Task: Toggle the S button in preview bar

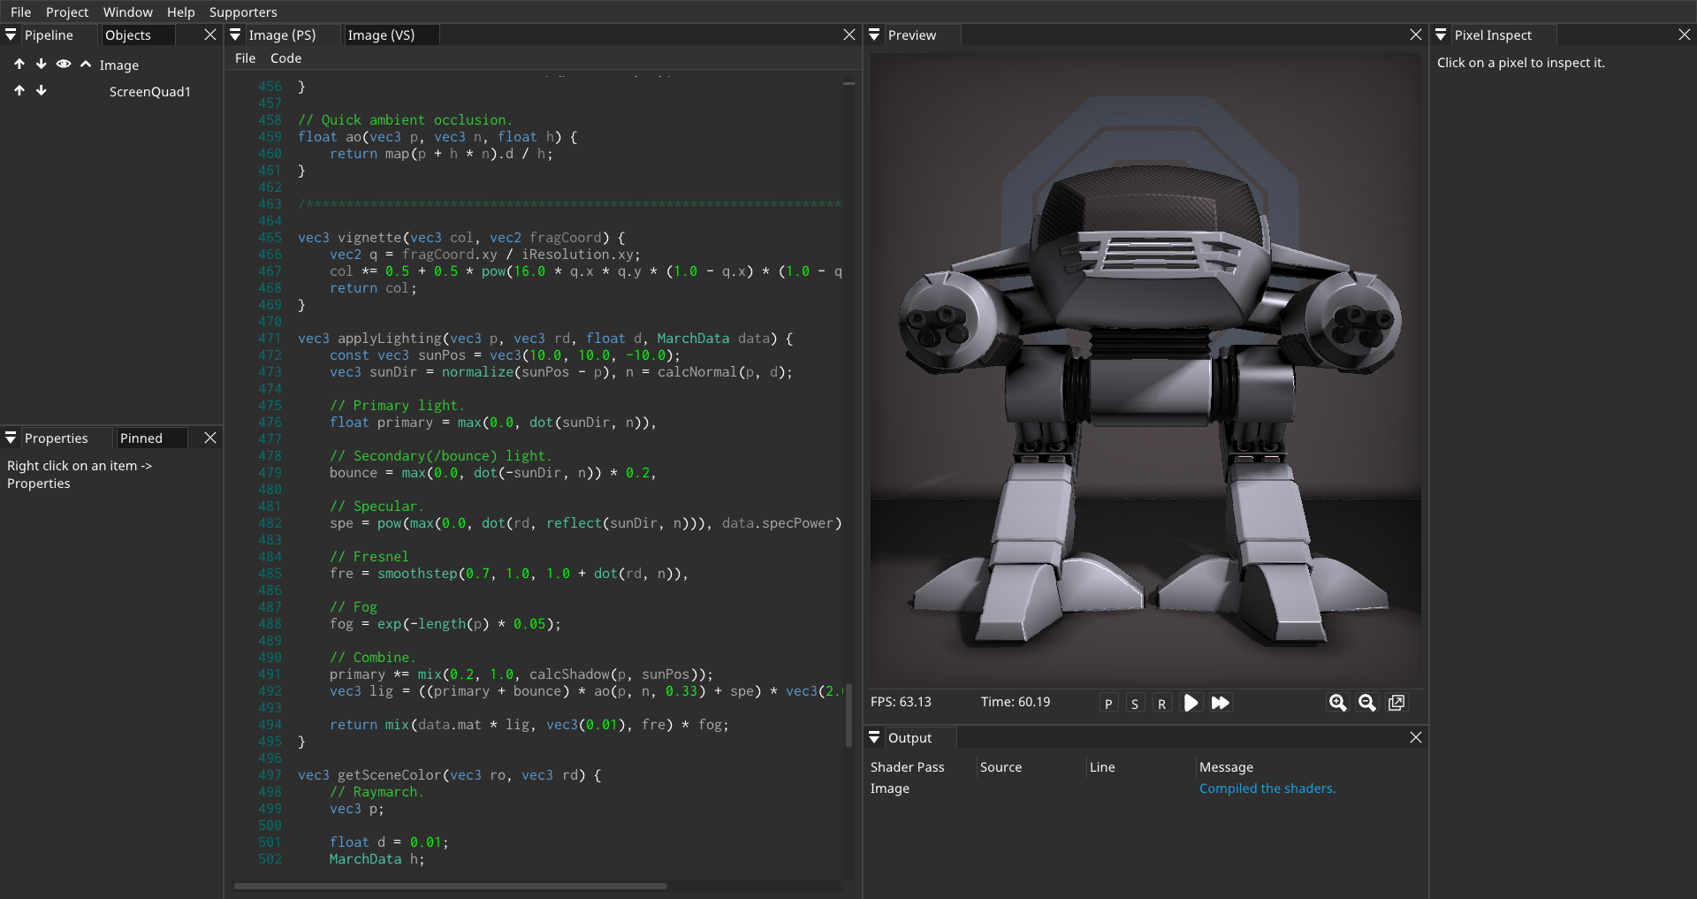Action: [1135, 704]
